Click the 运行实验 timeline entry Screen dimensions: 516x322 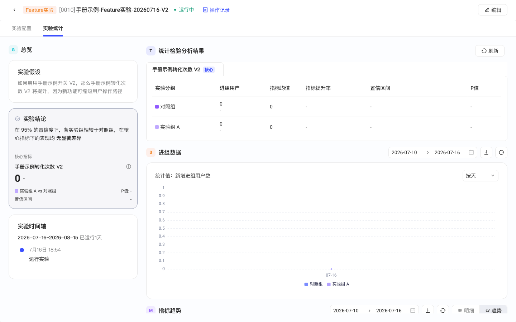click(39, 259)
